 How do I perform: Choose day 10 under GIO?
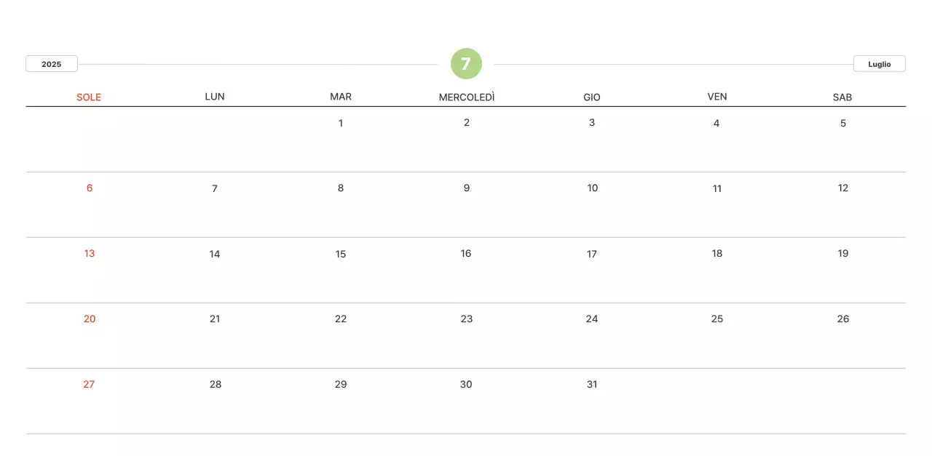click(593, 188)
